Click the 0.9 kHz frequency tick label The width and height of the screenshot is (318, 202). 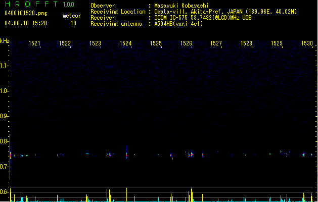(x=4, y=116)
